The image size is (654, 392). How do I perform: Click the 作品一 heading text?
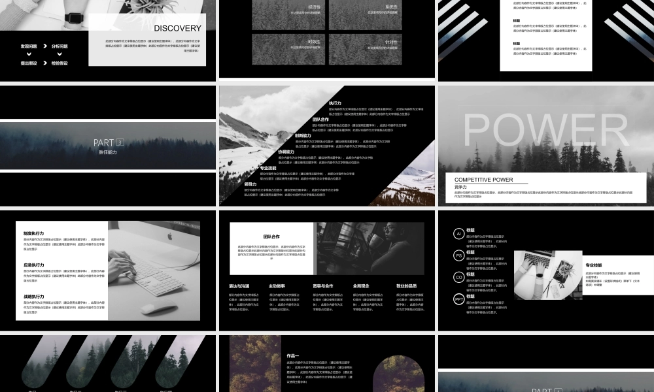coord(293,356)
